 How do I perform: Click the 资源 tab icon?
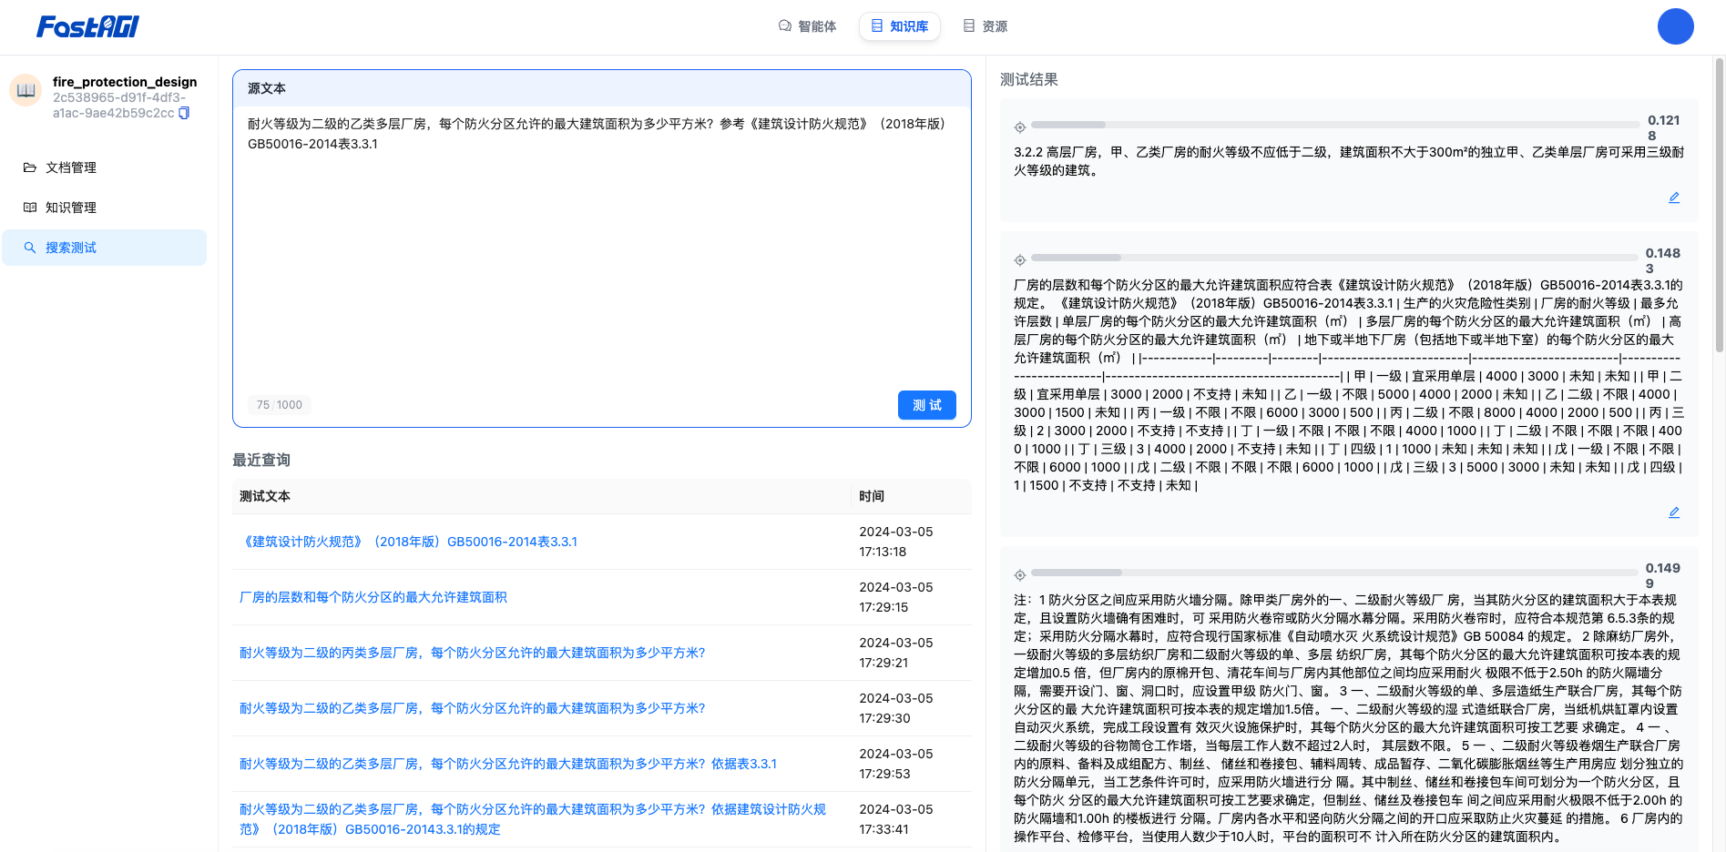tap(969, 26)
